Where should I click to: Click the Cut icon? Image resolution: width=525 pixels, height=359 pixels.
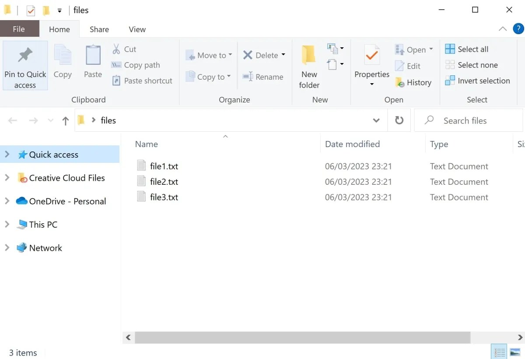[117, 49]
